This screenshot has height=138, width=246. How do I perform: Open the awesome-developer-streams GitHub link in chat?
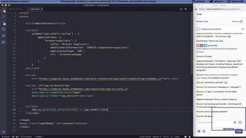pos(217,50)
